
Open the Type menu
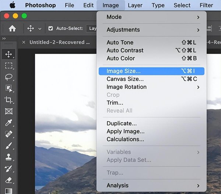click(x=158, y=6)
